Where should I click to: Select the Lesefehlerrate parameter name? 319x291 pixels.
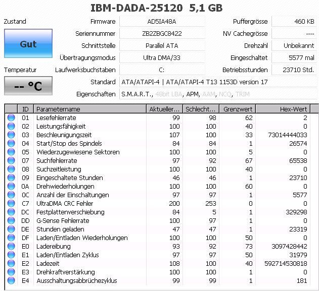pyautogui.click(x=56, y=118)
